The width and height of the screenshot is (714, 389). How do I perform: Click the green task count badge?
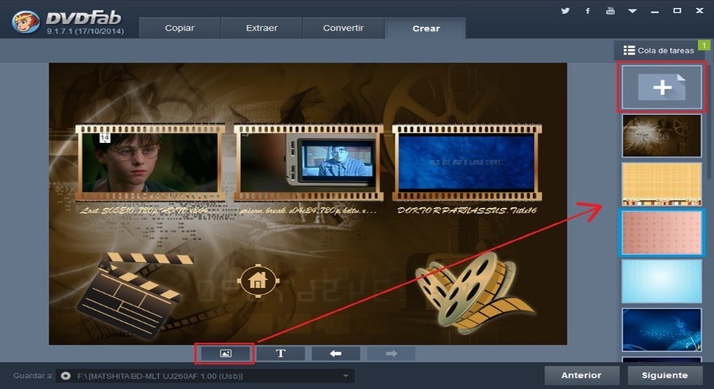(704, 45)
